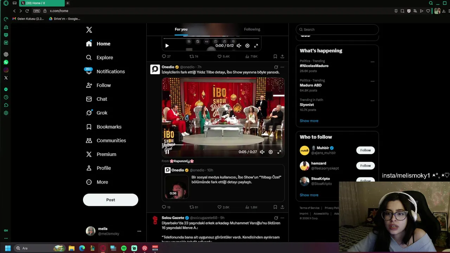Open the extensions cube icon in sidebar
The width and height of the screenshot is (450, 253).
(x=6, y=105)
